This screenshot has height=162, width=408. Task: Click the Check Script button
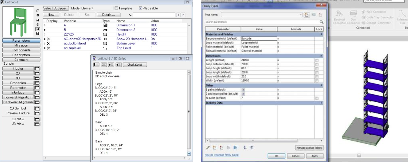[x=135, y=65]
